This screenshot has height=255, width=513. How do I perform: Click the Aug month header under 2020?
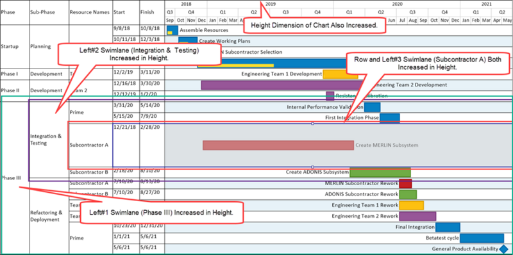tap(412, 20)
